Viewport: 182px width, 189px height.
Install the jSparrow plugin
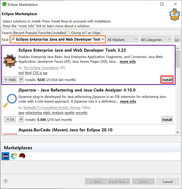pos(167,120)
